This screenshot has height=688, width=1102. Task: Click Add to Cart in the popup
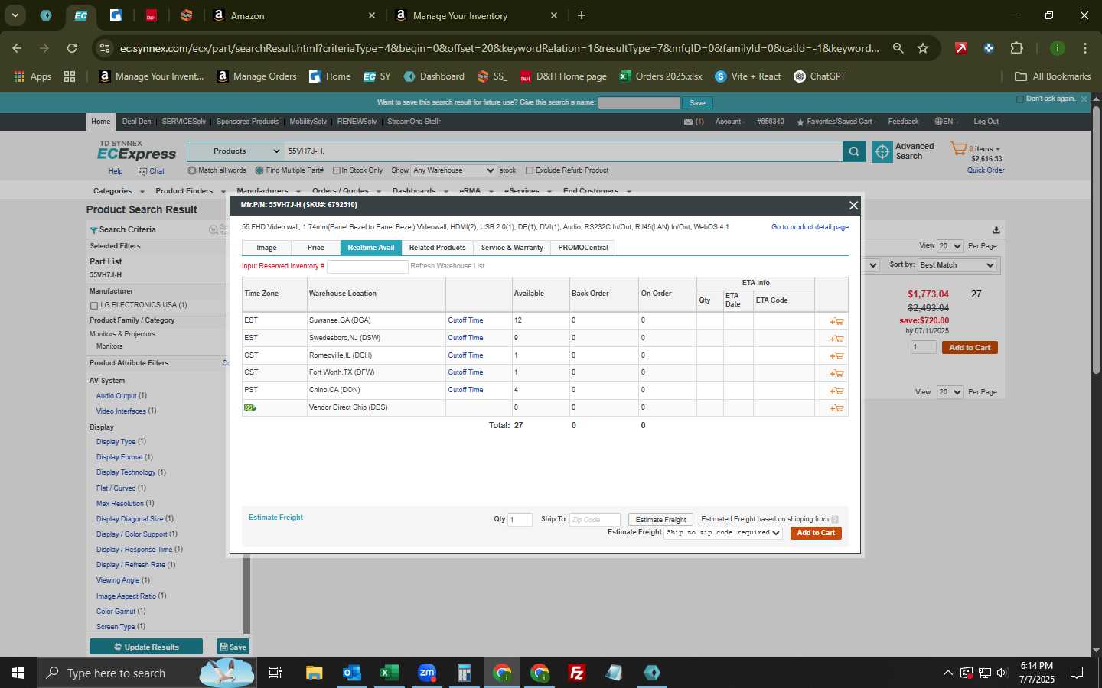pos(816,533)
